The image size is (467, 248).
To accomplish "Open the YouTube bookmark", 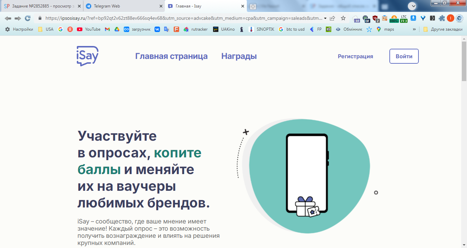I will (89, 29).
